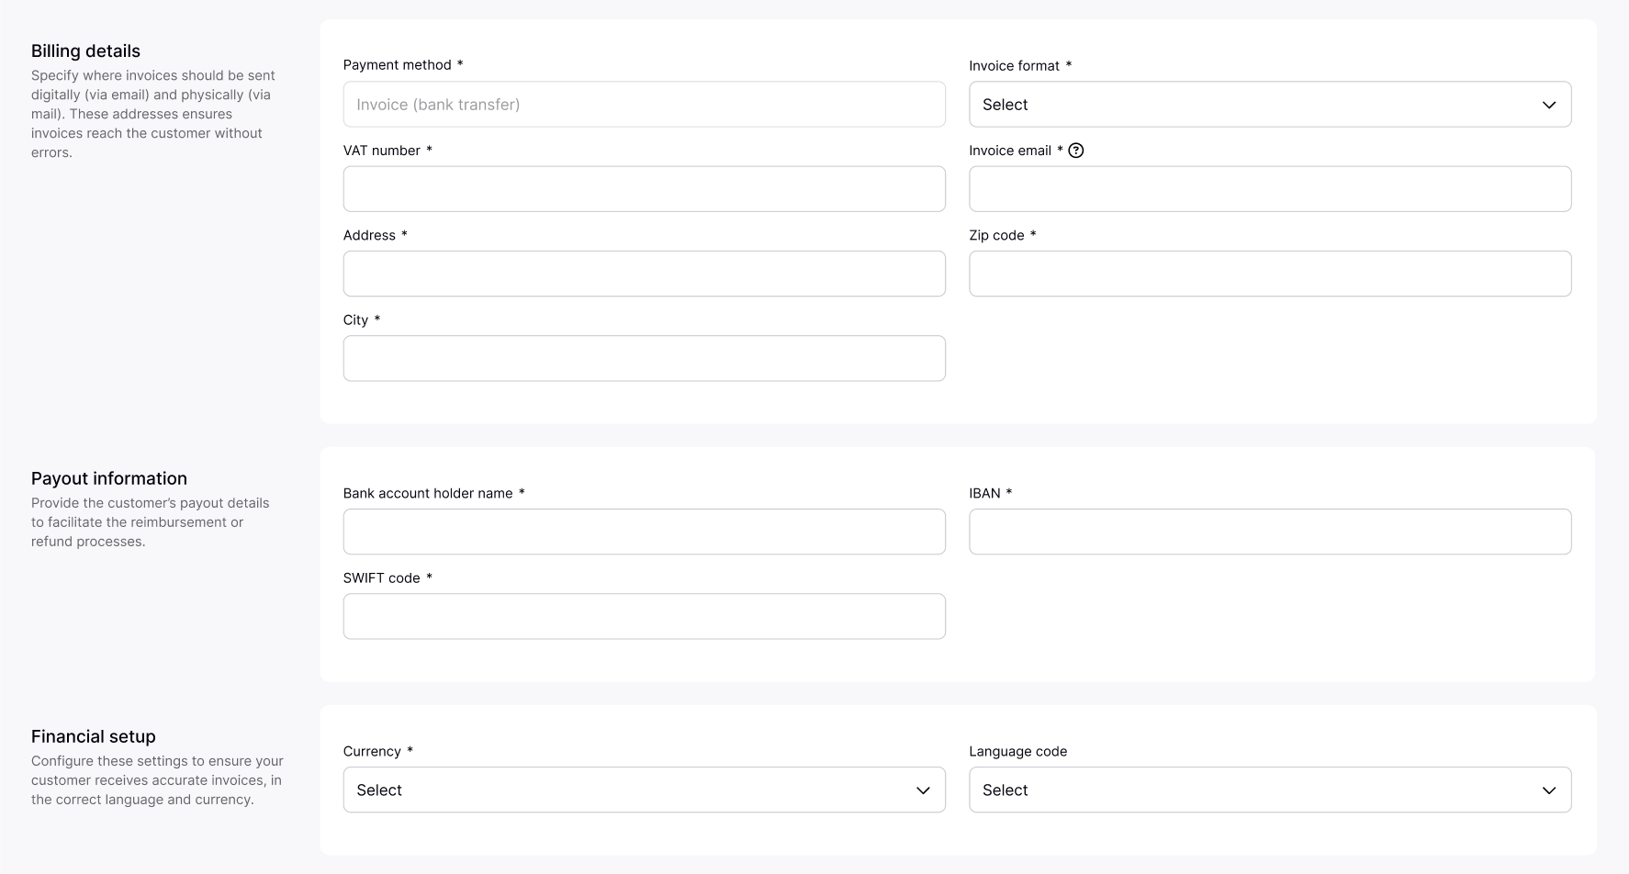Focus the Payment method input field

point(644,105)
